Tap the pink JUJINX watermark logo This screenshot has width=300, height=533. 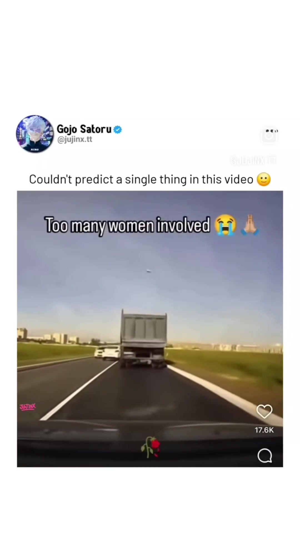(27, 407)
